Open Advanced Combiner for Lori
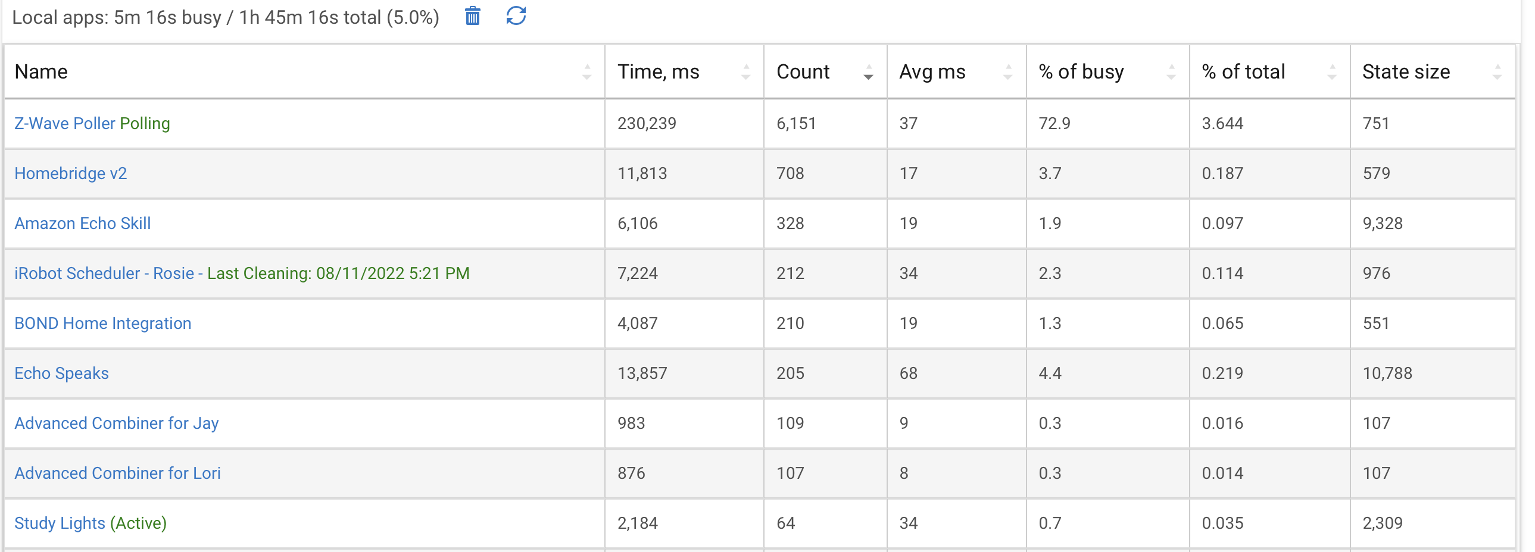1535x552 pixels. click(117, 473)
